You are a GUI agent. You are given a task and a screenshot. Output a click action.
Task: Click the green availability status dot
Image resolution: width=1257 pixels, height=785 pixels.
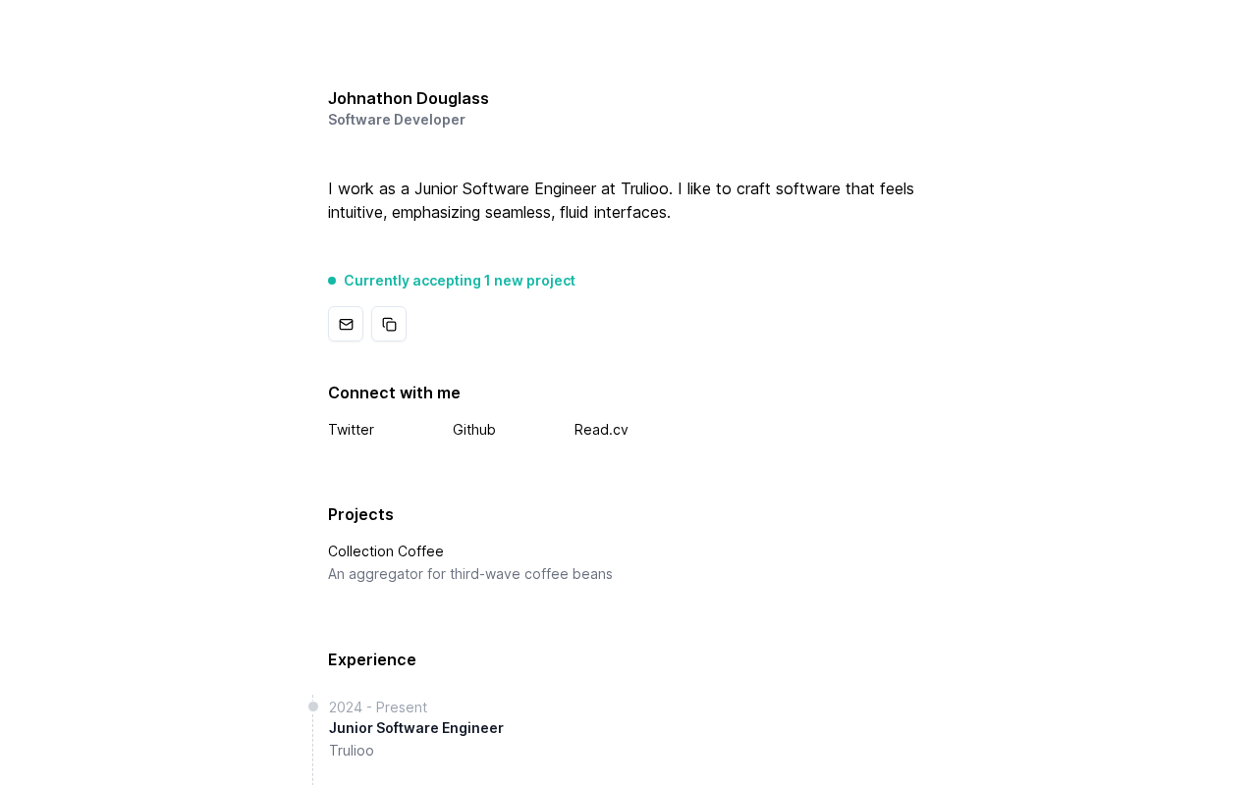click(332, 281)
